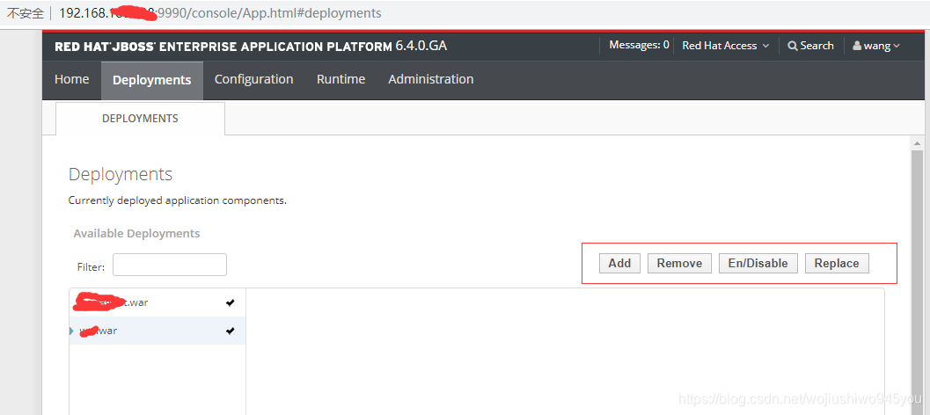Open the Configuration tab
The image size is (930, 415).
click(x=254, y=79)
